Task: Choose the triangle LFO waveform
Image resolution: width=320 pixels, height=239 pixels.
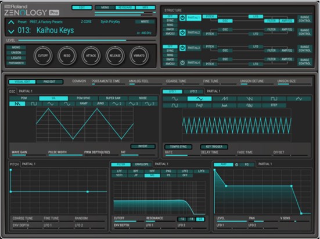Action: pos(199,99)
